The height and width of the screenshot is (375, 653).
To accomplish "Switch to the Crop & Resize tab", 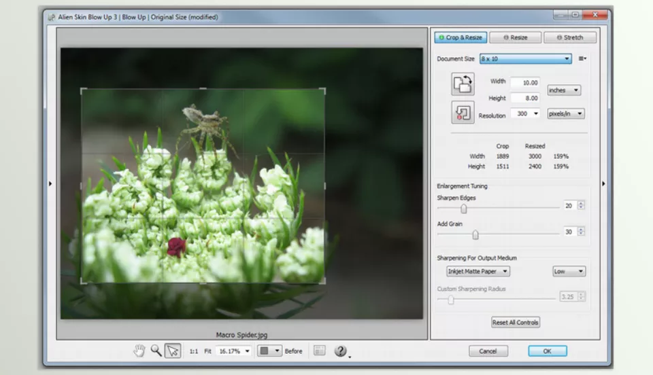I will pos(461,37).
